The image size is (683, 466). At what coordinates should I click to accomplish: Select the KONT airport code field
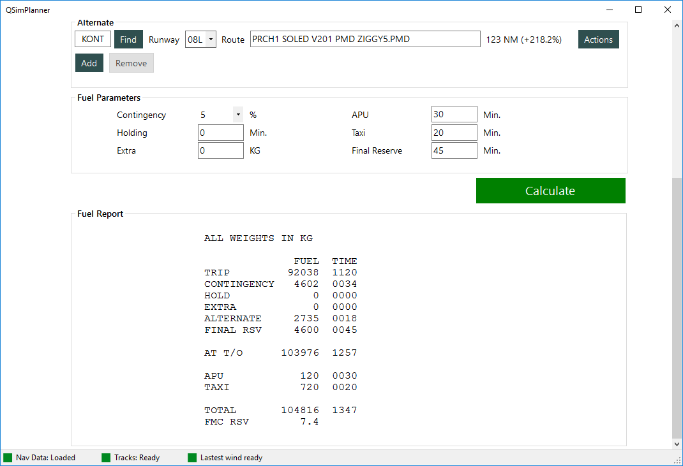pos(93,39)
